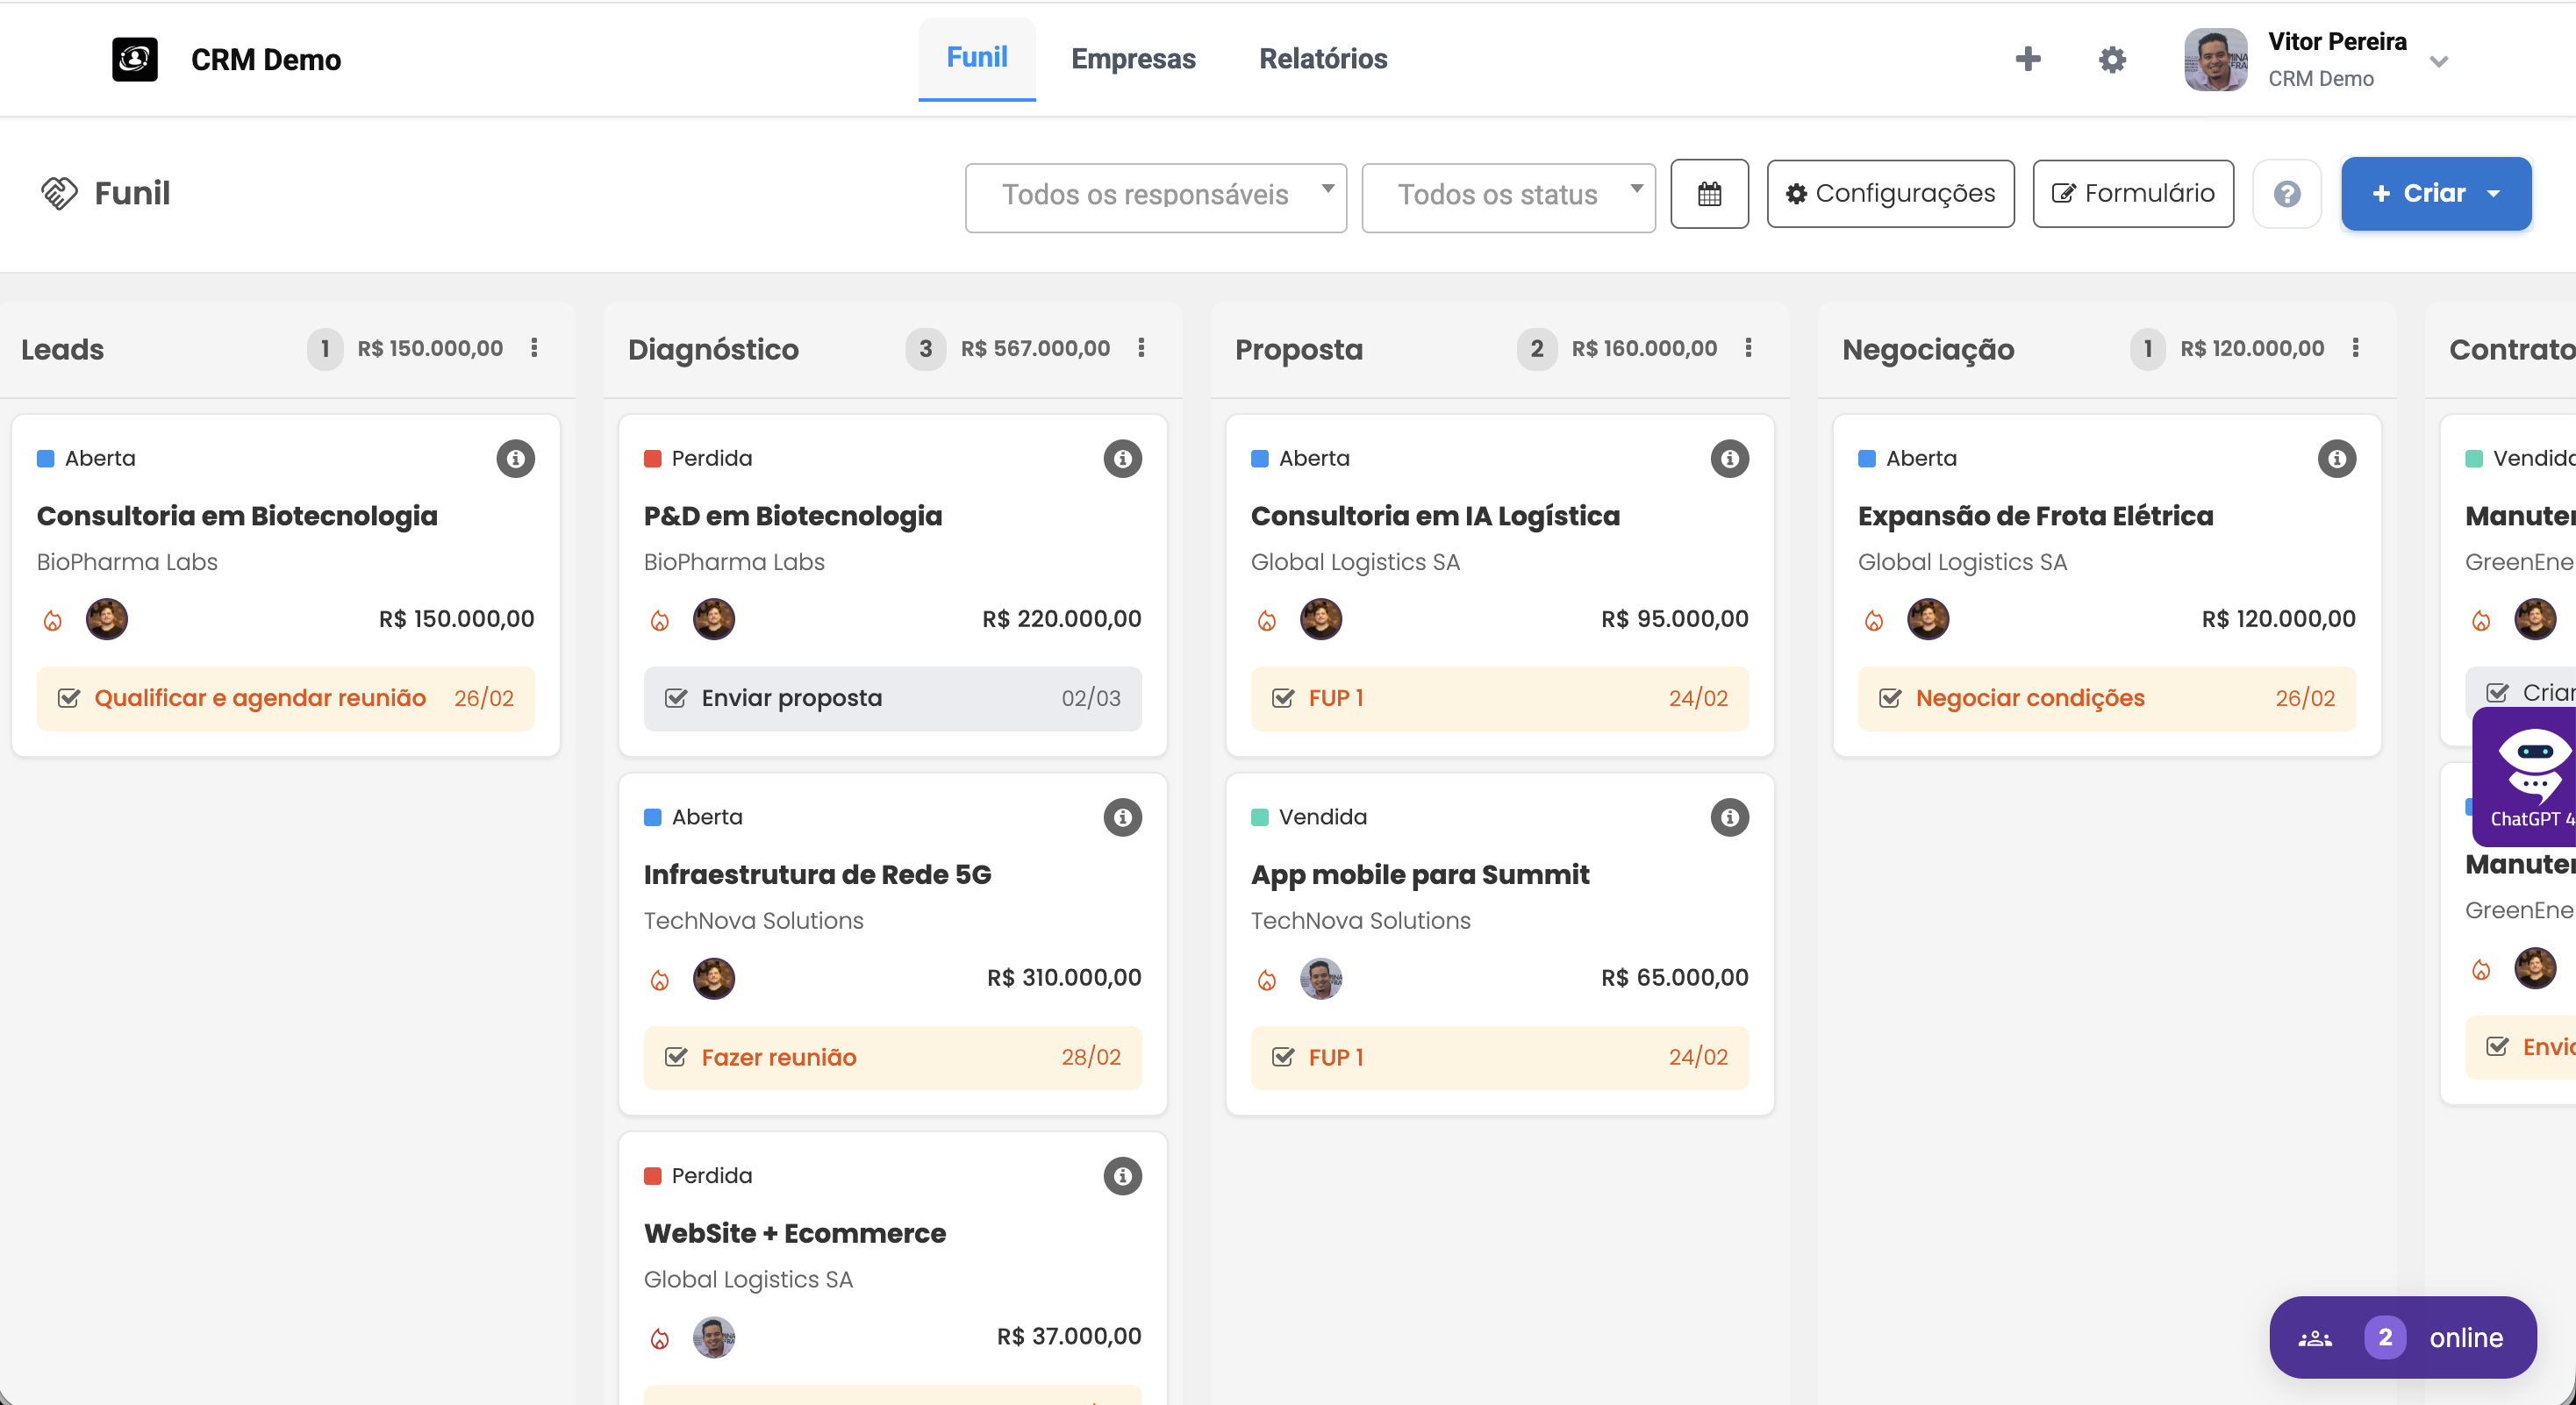2576x1405 pixels.
Task: Open the Vitor Pereira account menu chevron
Action: (2439, 62)
